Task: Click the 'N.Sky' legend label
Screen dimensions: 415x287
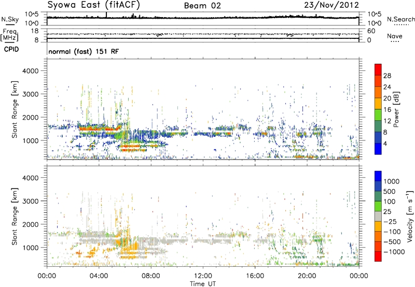Action: [10, 19]
